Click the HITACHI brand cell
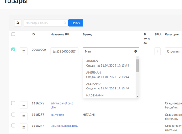The image size is (182, 134). 89,115
